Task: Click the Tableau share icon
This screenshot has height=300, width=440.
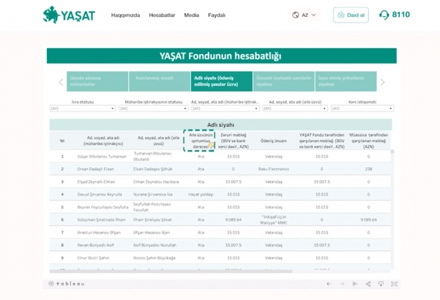Action: click(x=368, y=284)
